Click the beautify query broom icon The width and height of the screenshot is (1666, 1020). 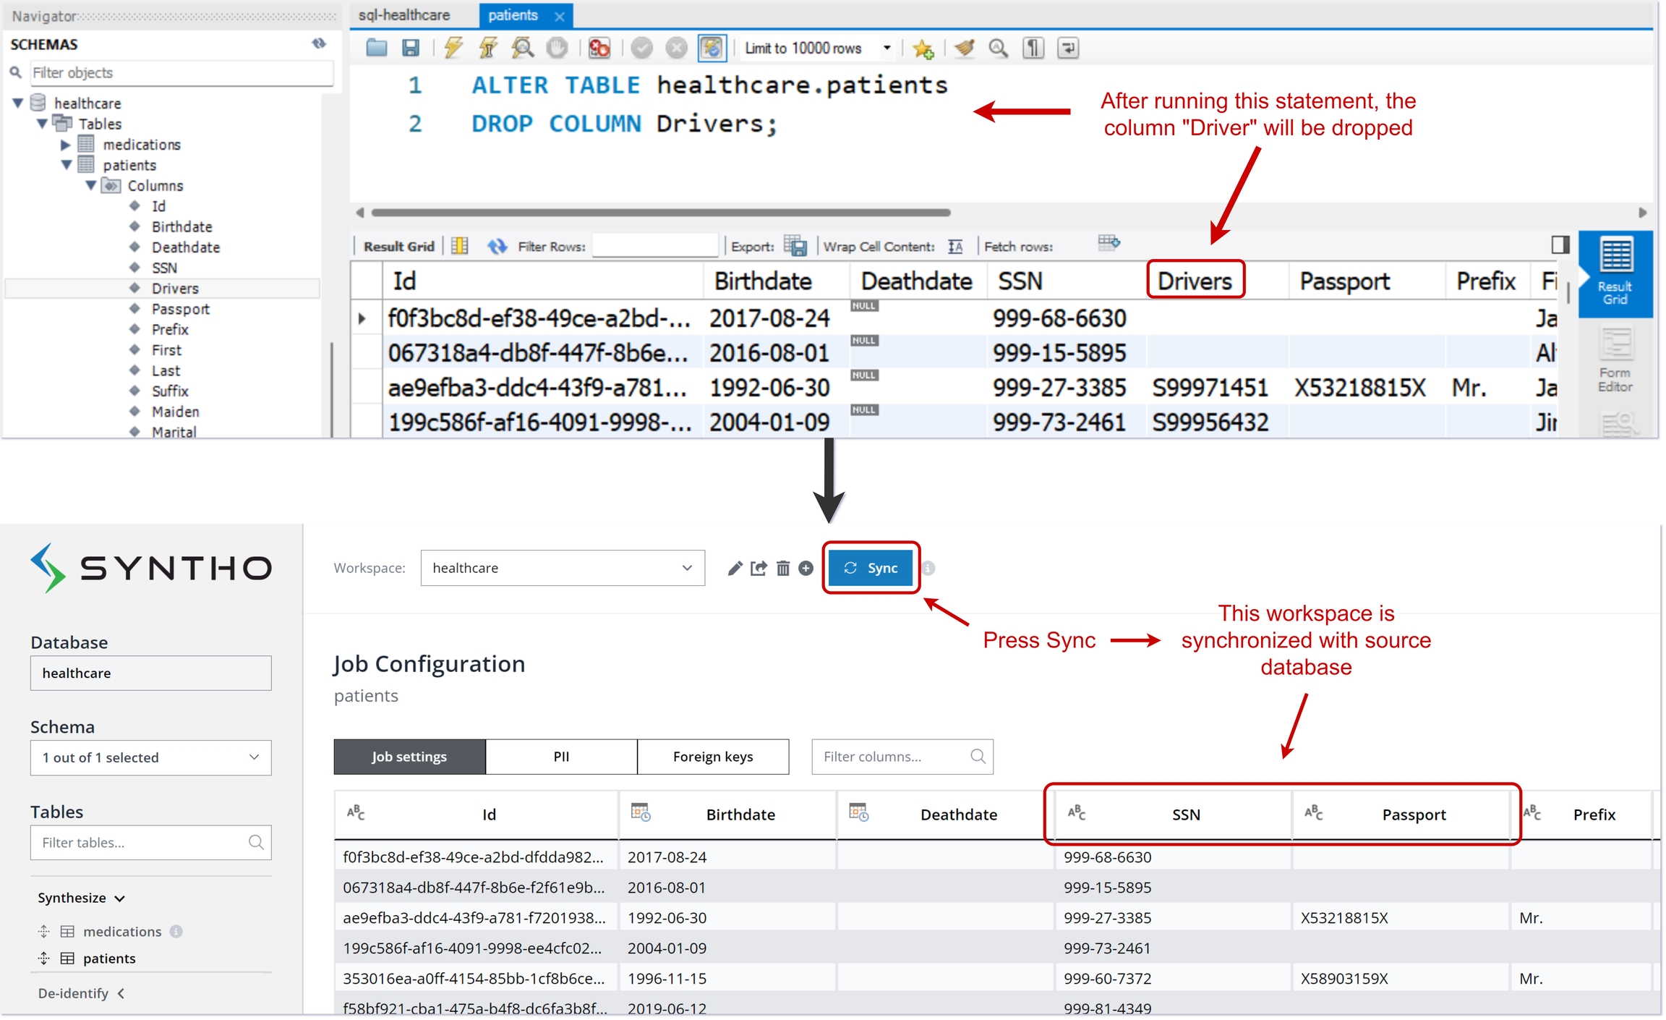[x=964, y=48]
